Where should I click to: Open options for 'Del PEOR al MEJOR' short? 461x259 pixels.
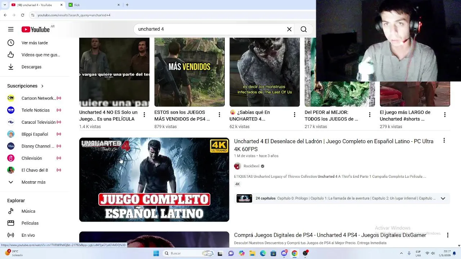(x=370, y=115)
